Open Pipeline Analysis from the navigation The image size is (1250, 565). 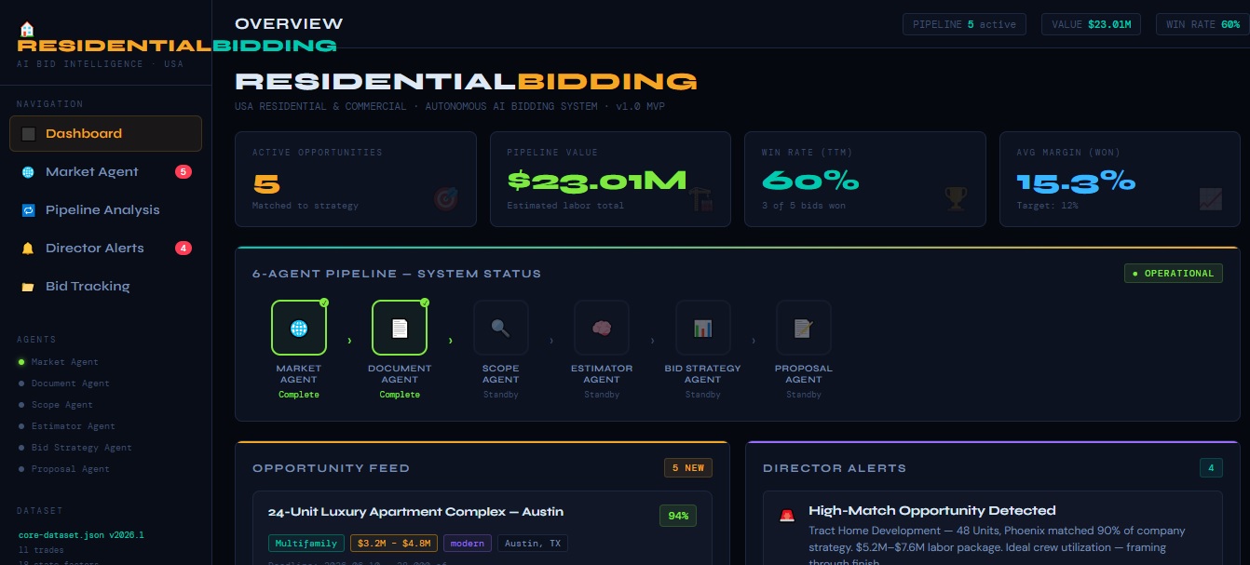pos(102,209)
